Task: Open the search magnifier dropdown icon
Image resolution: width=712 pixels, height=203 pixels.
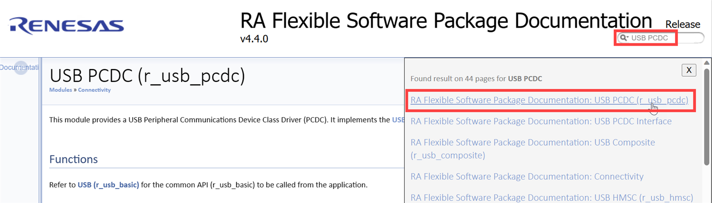Action: tap(624, 38)
